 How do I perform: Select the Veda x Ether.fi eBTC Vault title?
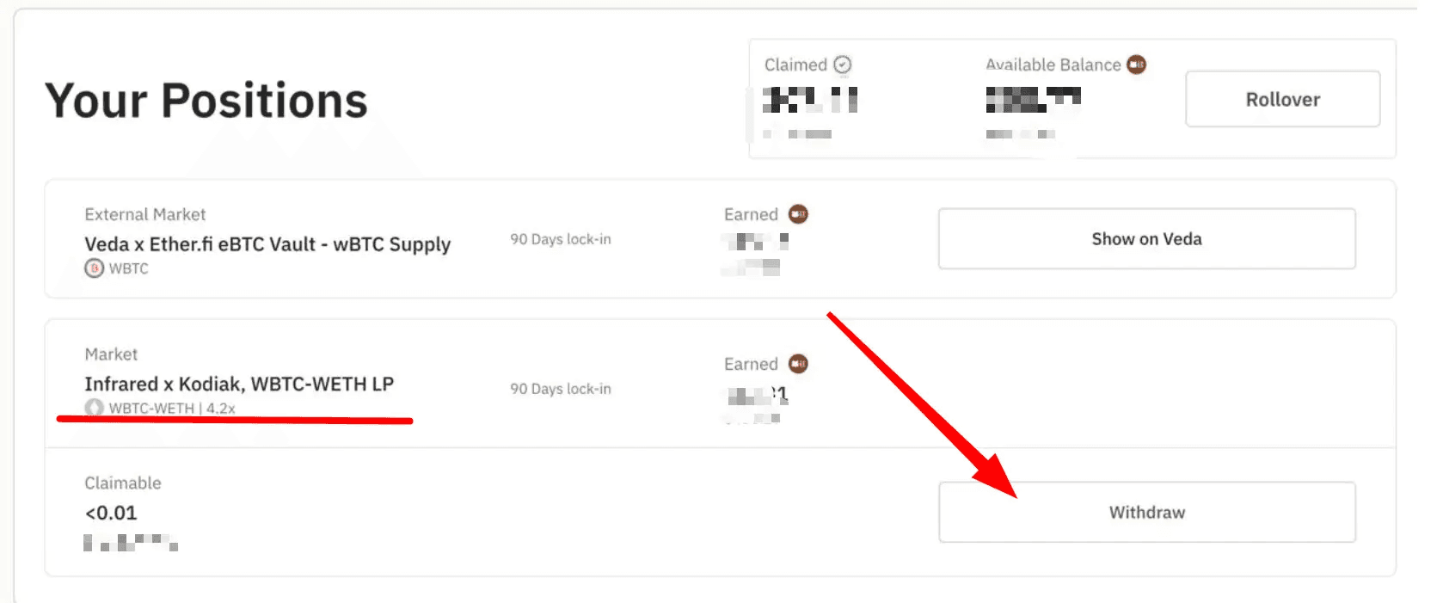tap(267, 244)
